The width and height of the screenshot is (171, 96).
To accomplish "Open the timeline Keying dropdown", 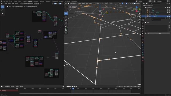I will 13,86.
